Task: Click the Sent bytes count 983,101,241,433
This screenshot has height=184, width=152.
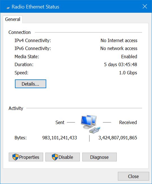Action: (60, 138)
